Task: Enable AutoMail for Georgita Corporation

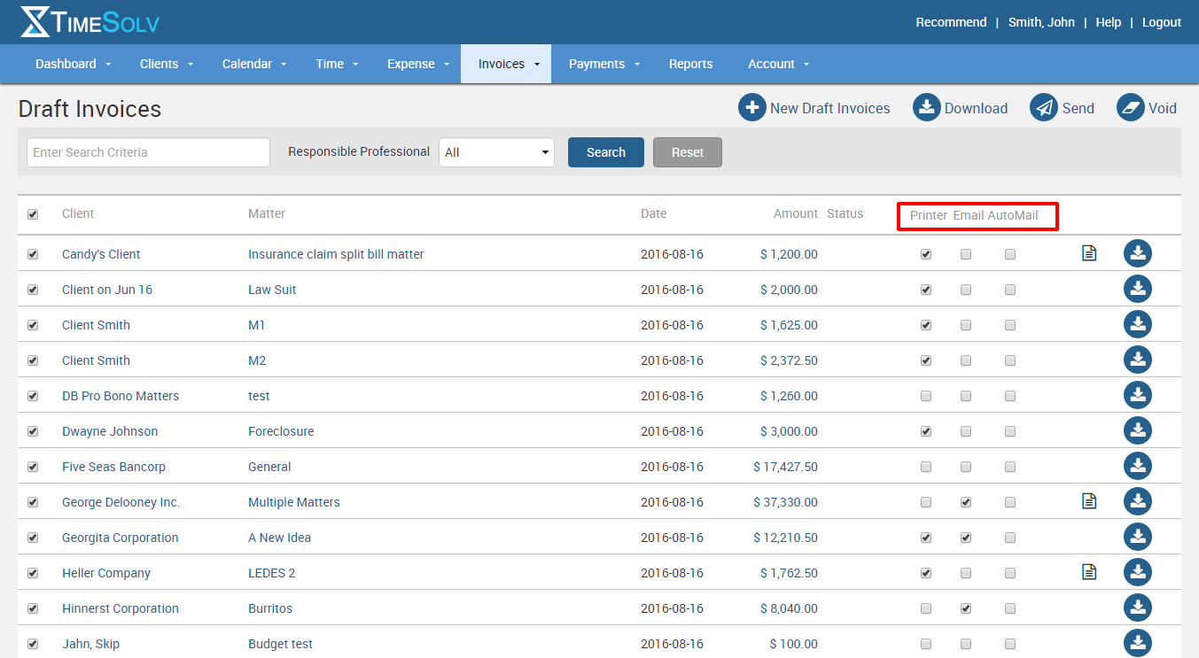Action: point(1010,538)
